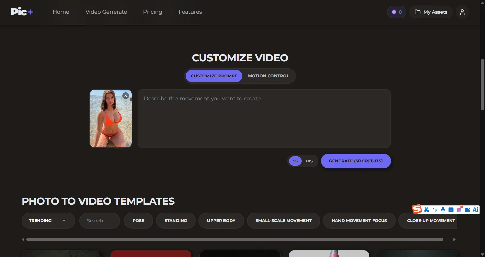The image size is (485, 257).
Task: Click the Customize Video heading
Action: point(240,58)
